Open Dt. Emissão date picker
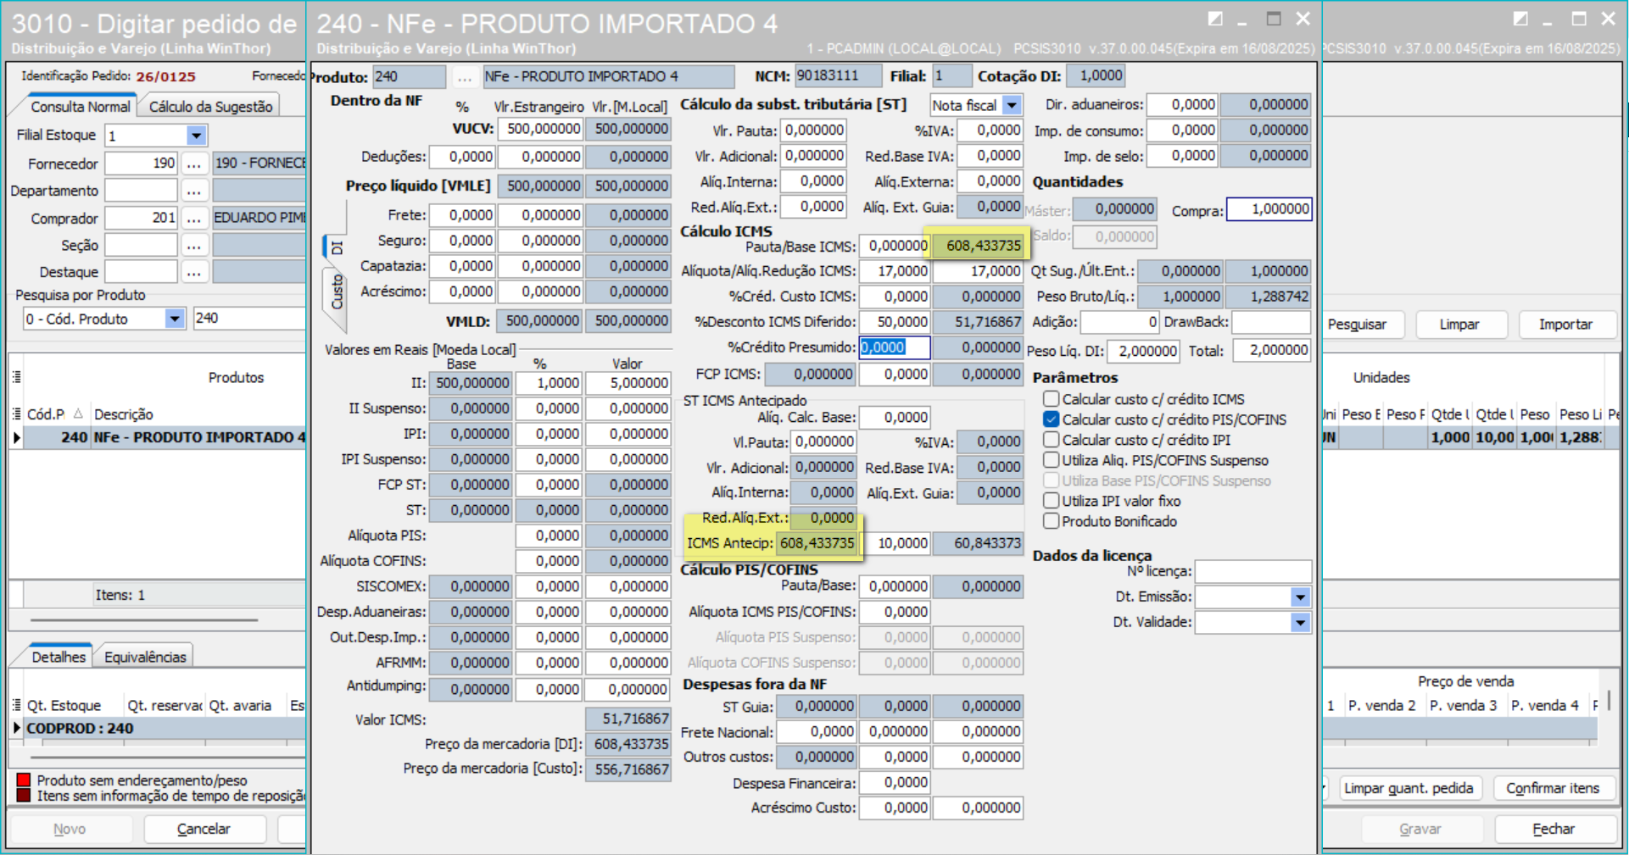This screenshot has width=1629, height=855. [1300, 597]
